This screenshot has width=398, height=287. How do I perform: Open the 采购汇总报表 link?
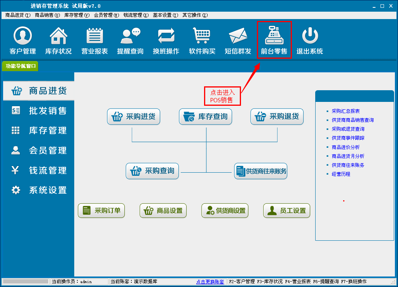pos(346,111)
